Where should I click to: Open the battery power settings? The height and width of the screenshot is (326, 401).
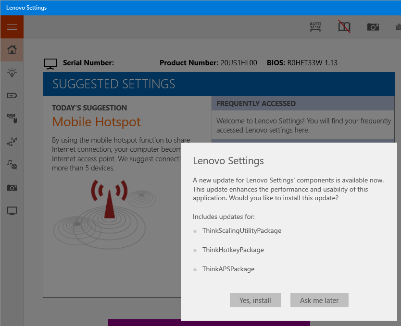12,96
